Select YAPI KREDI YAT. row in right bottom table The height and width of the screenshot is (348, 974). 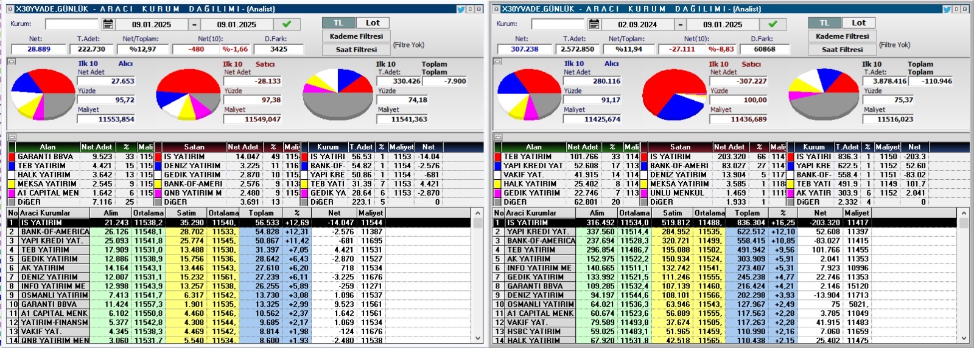(724, 232)
